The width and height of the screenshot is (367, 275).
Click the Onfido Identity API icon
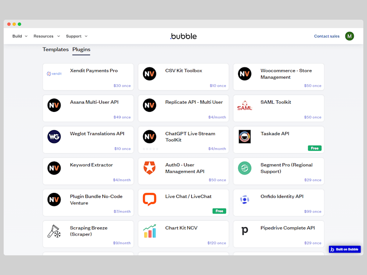click(245, 199)
